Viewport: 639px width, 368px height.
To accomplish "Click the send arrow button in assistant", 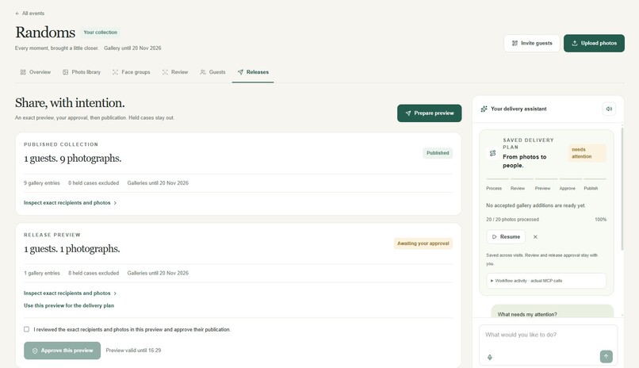I will pos(606,357).
